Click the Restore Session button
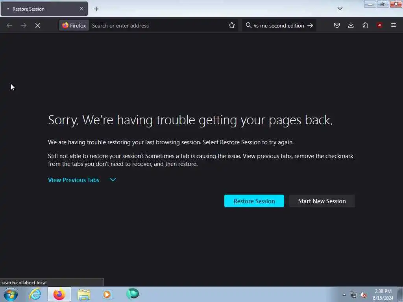403x302 pixels. point(254,201)
